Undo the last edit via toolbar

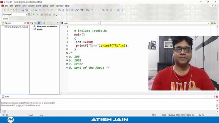[48, 10]
